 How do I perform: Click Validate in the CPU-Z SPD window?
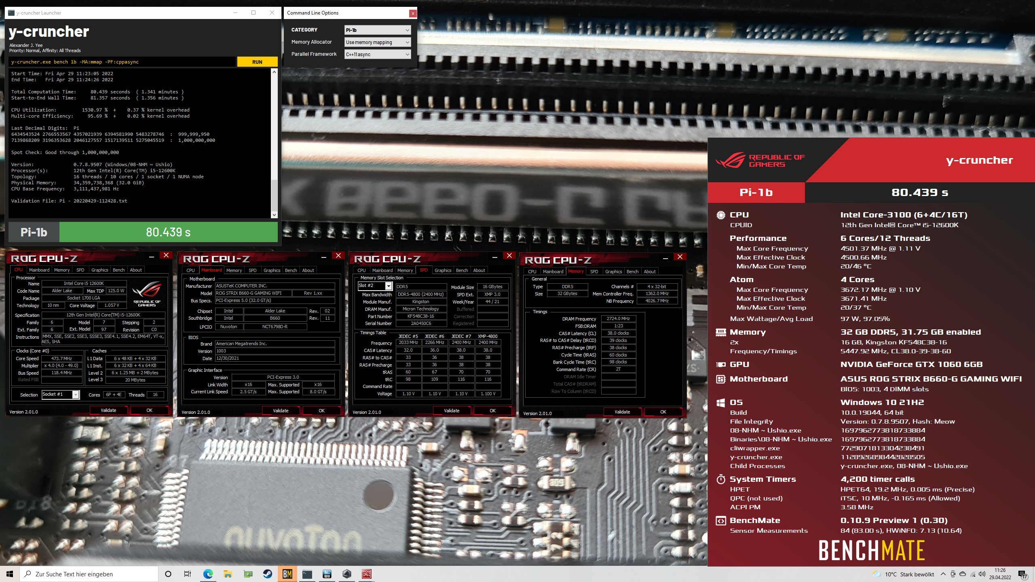pyautogui.click(x=452, y=411)
